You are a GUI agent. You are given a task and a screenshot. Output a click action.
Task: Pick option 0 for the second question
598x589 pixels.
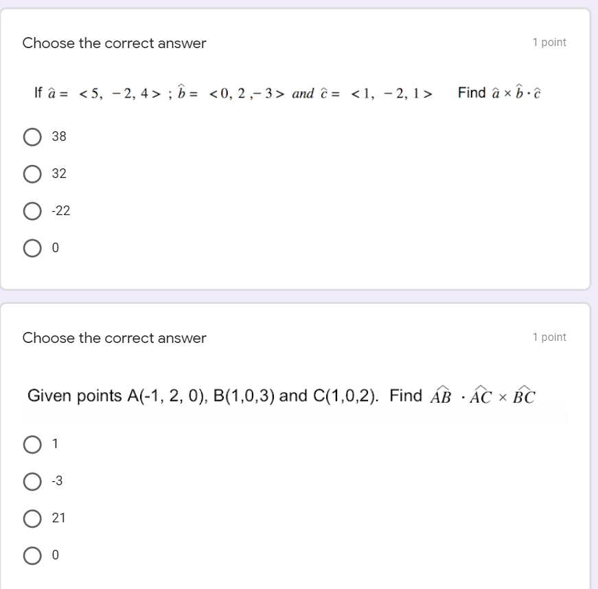point(32,555)
